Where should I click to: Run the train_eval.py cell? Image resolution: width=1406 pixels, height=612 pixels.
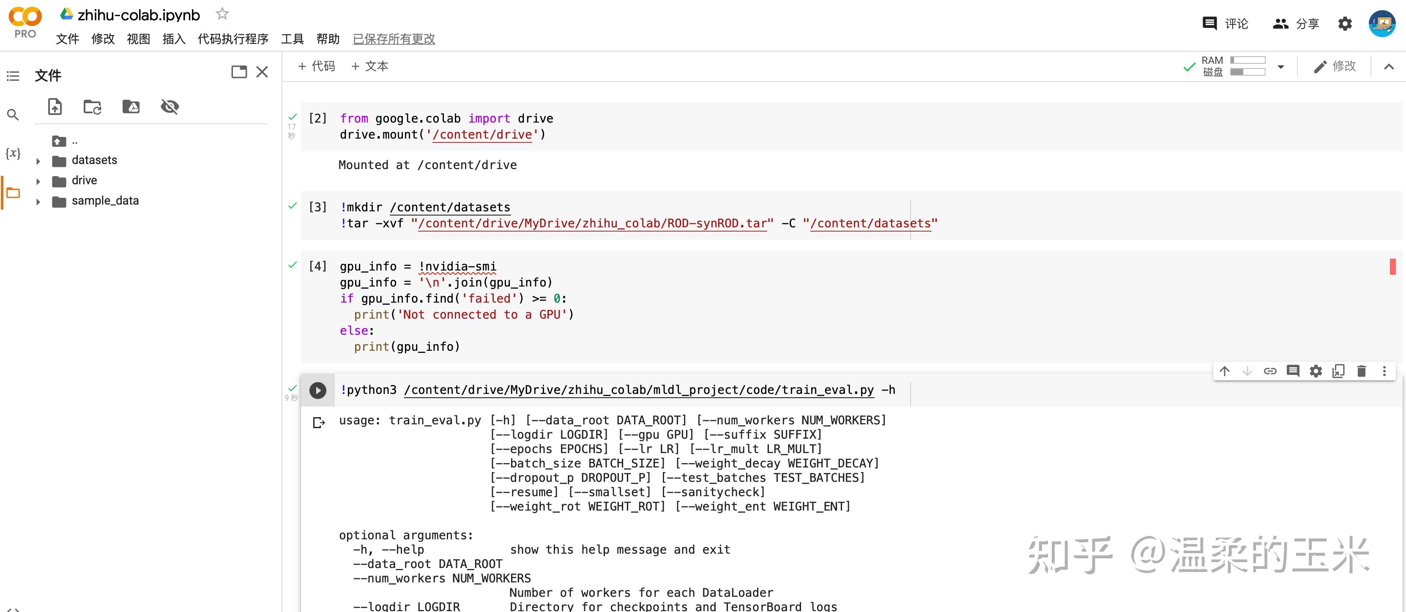click(x=317, y=390)
